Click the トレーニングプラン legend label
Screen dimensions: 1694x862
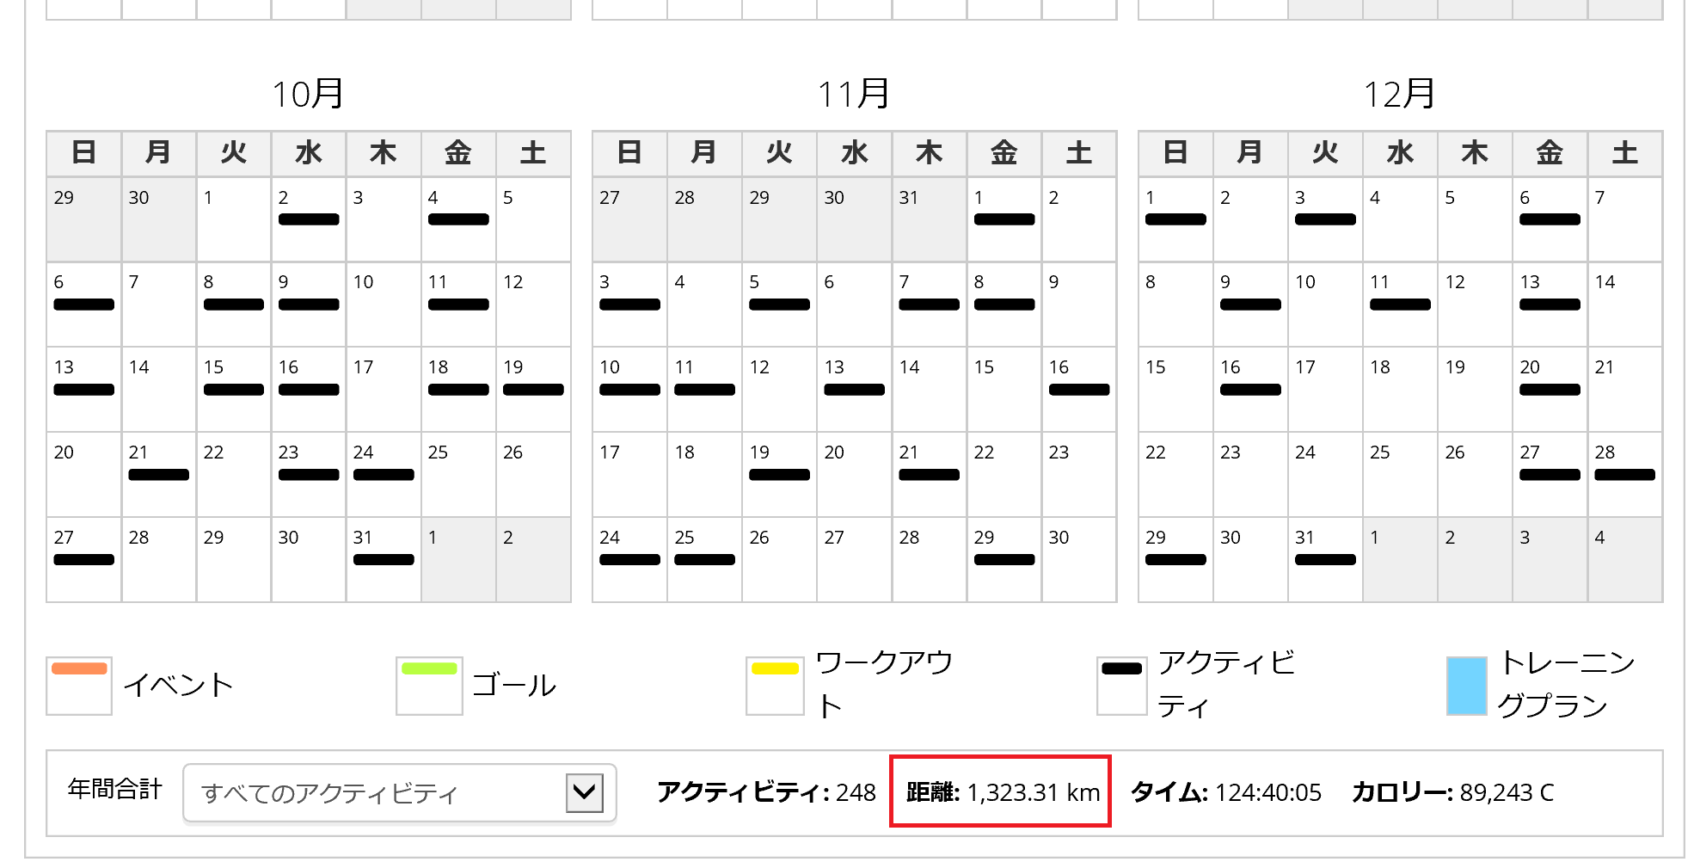point(1567,685)
